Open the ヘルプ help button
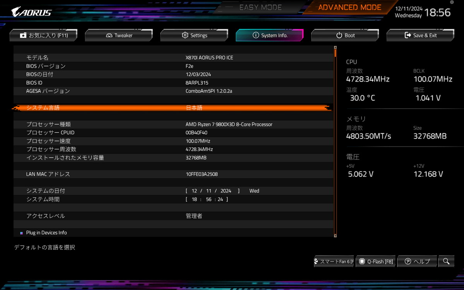The width and height of the screenshot is (464, 290). 417,261
